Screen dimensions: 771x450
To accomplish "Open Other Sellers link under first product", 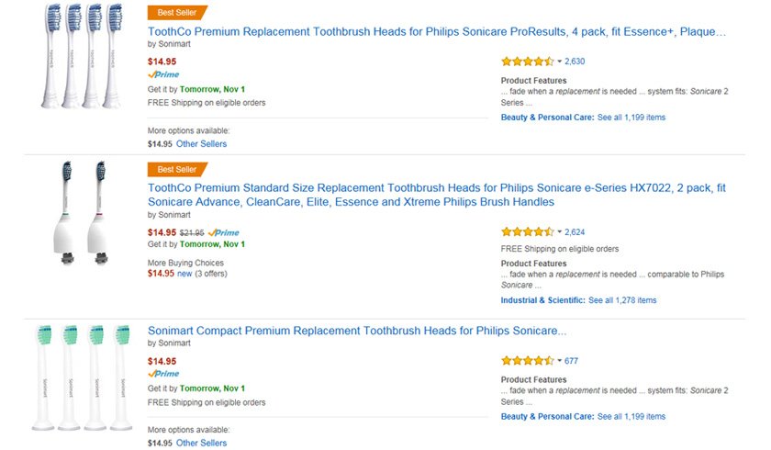I will tap(201, 144).
